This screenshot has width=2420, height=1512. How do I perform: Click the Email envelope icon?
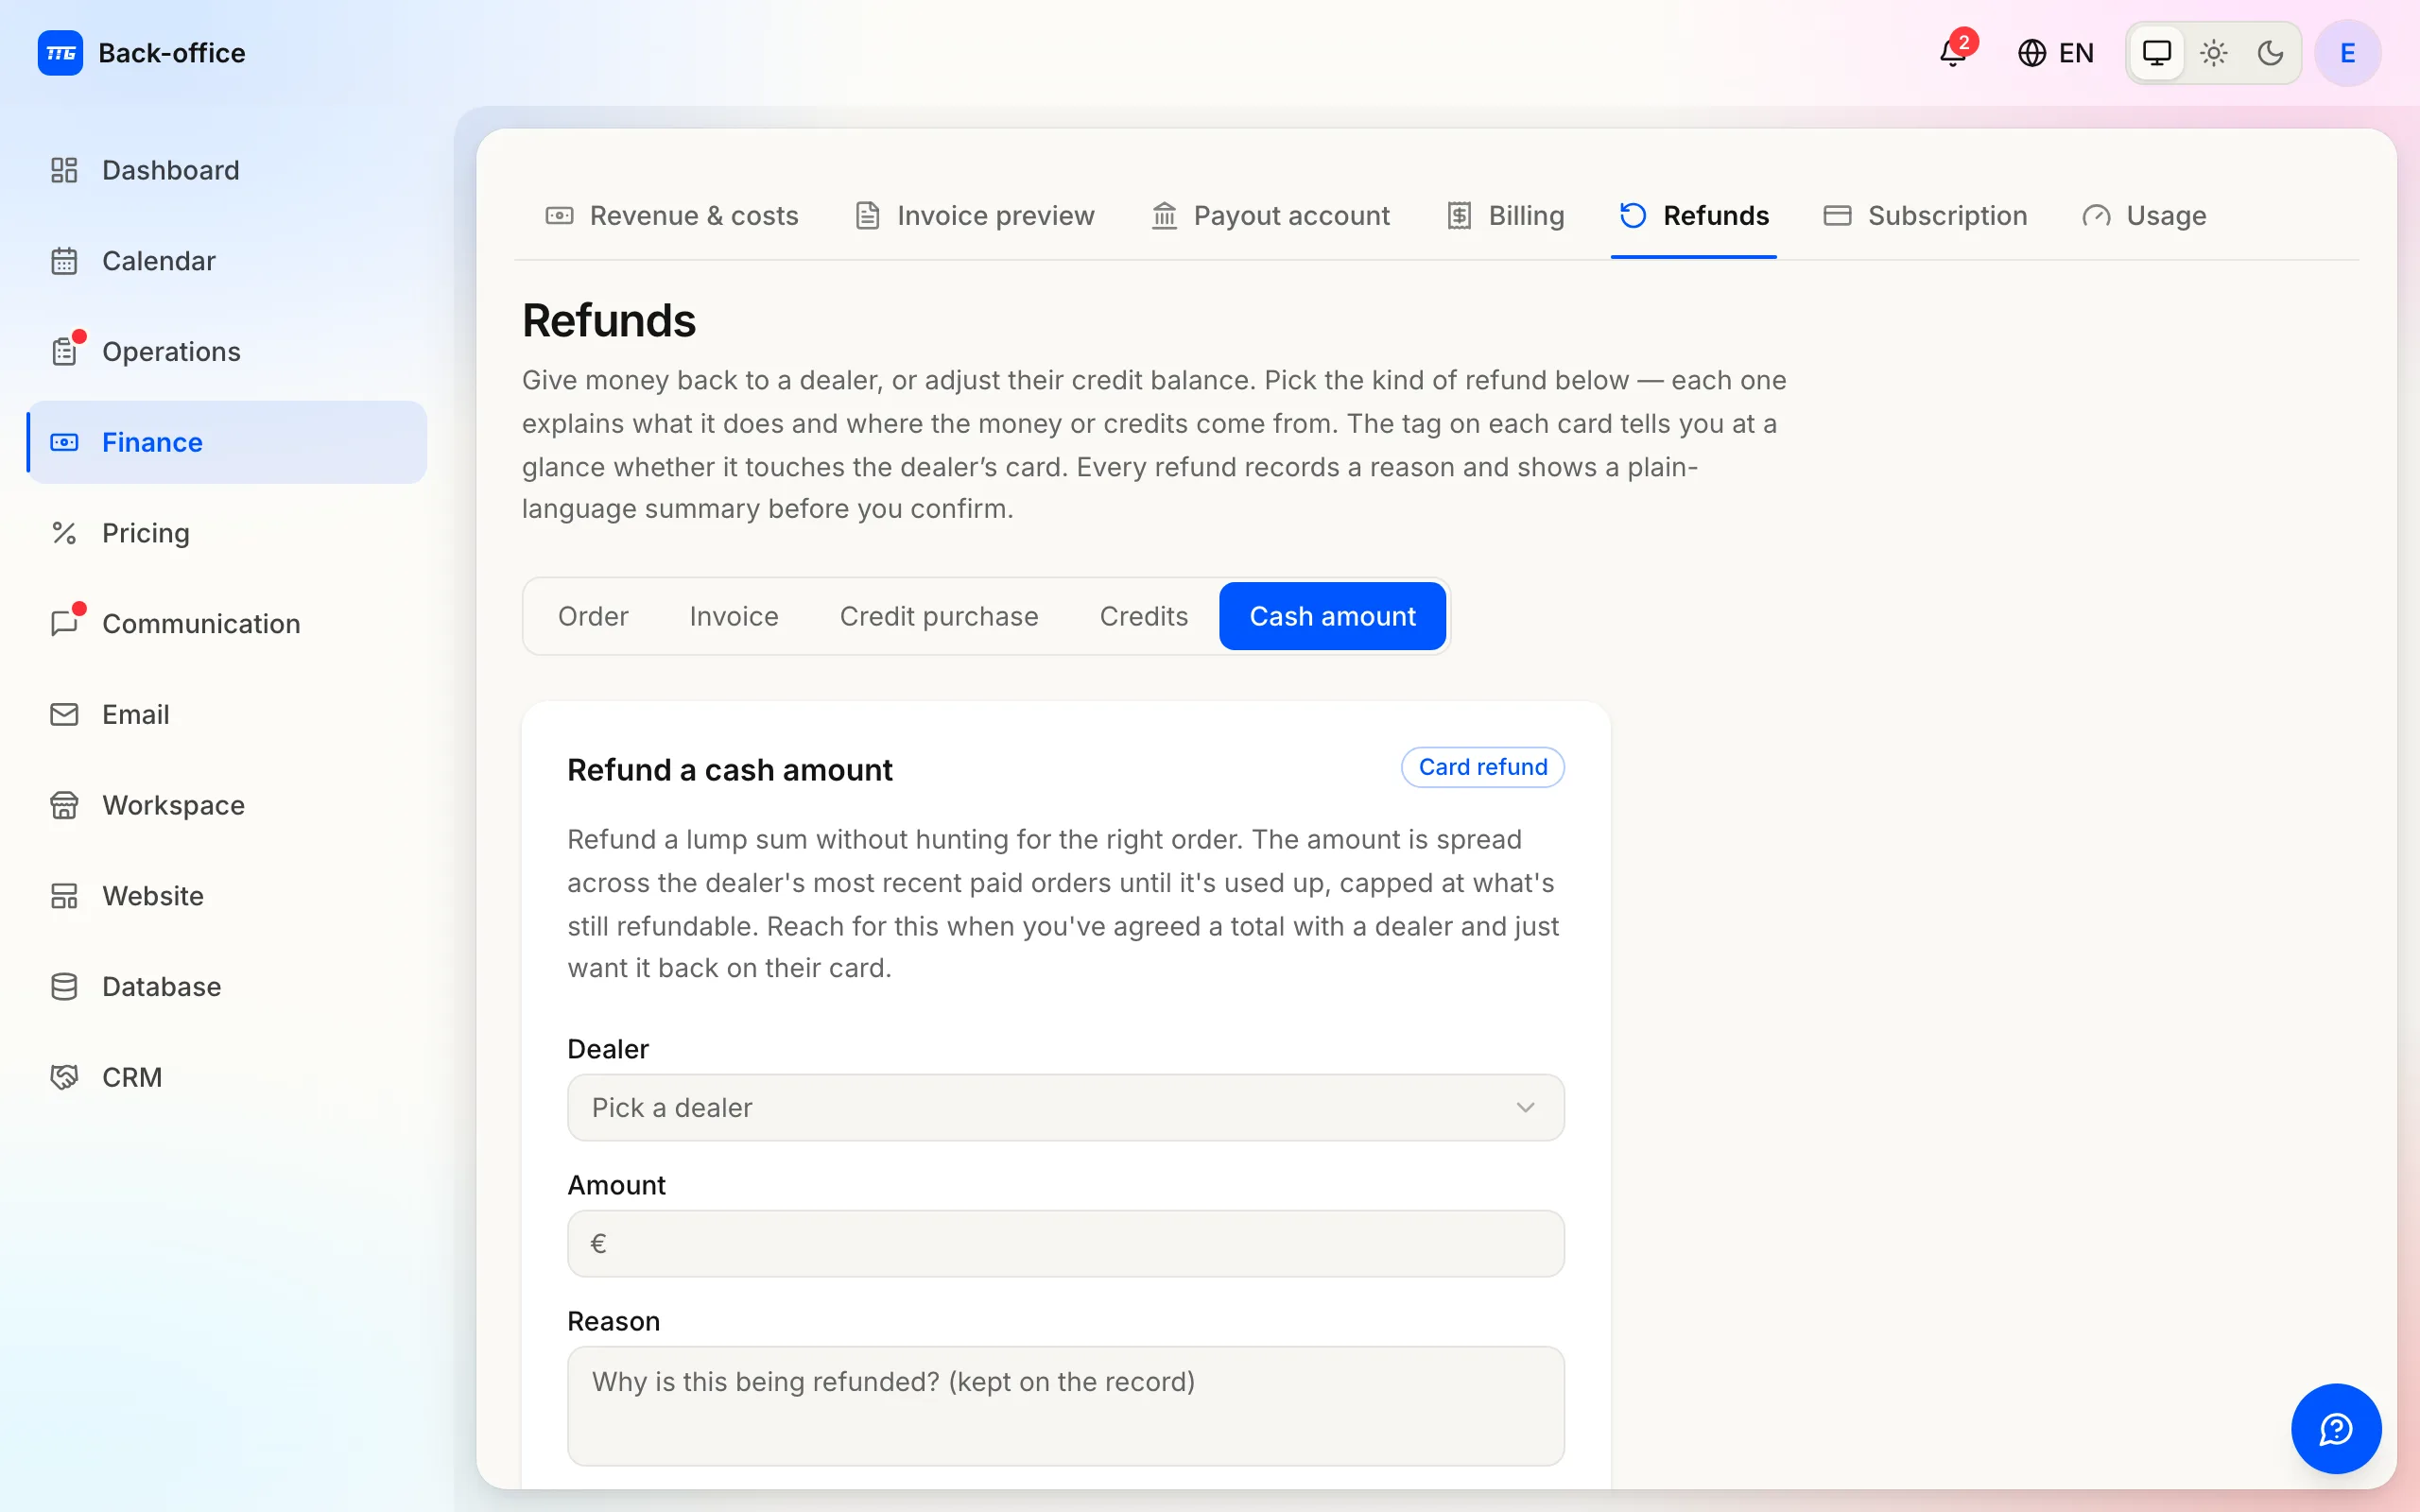pos(64,714)
